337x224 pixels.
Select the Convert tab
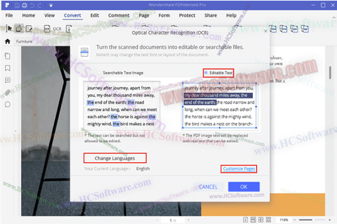click(x=73, y=15)
